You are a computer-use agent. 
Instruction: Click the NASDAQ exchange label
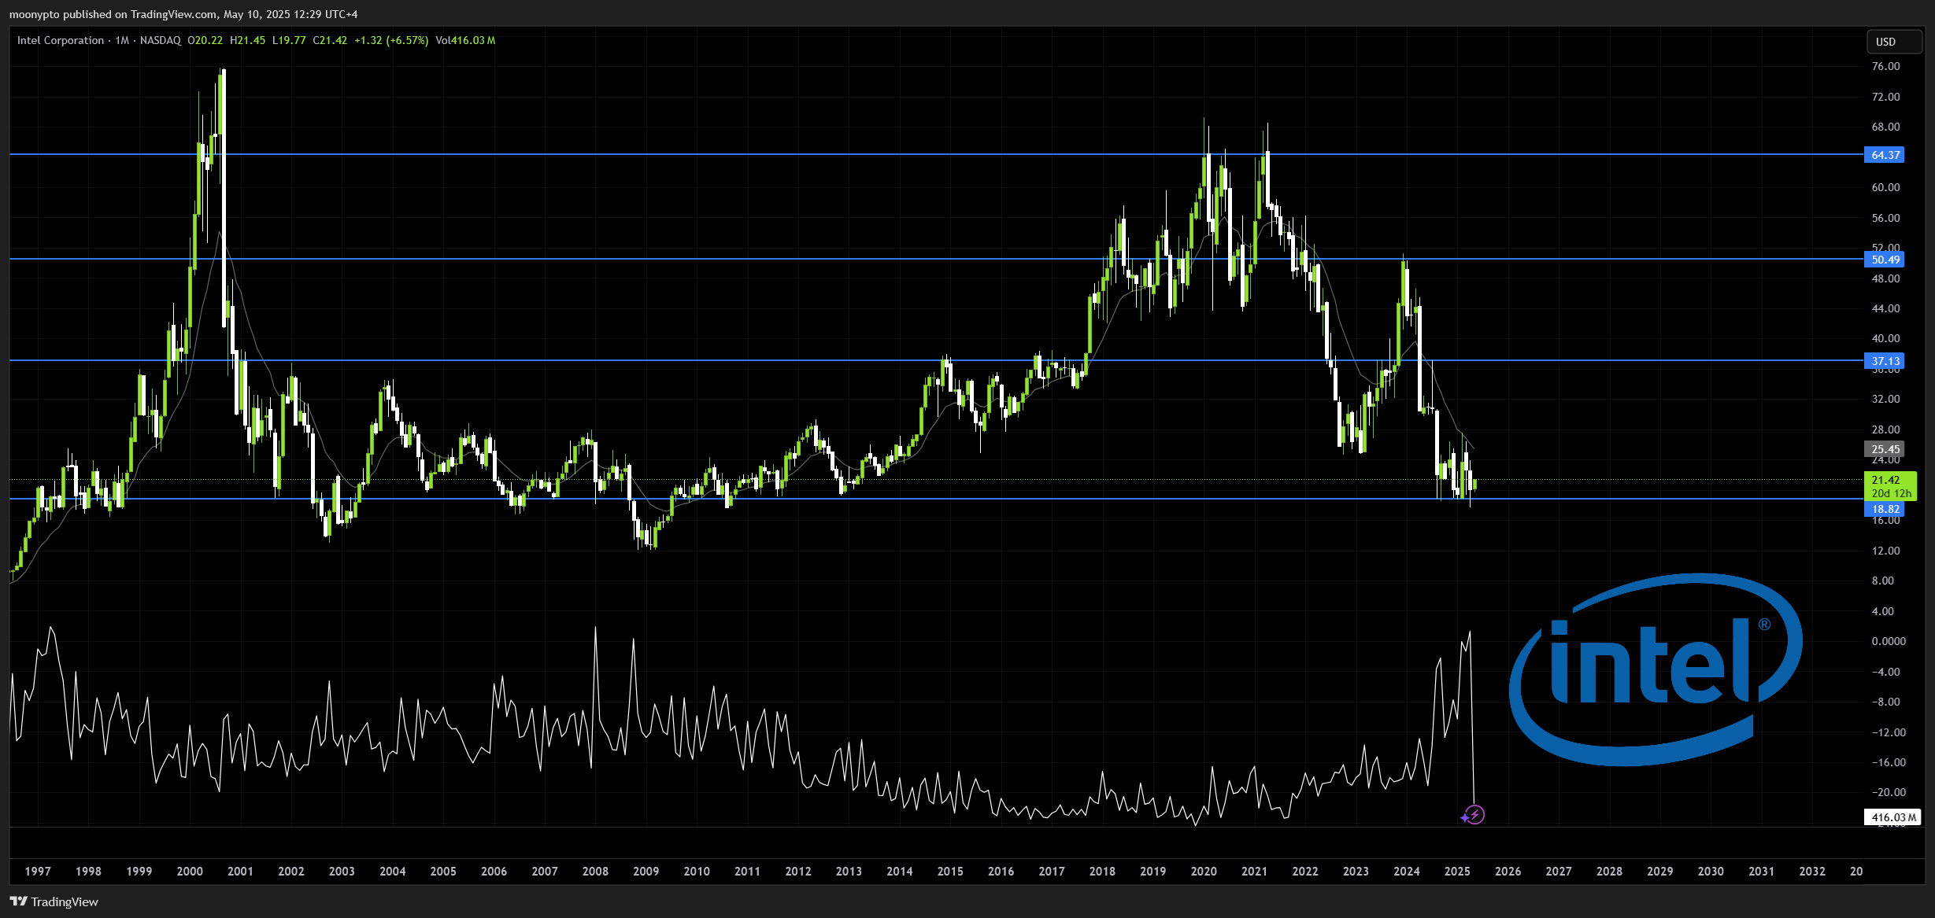[x=161, y=40]
